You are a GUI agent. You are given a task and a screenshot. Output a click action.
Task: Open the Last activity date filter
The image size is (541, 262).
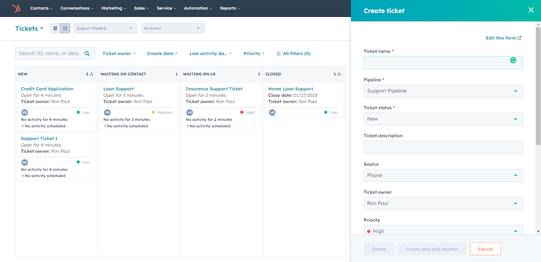[211, 53]
